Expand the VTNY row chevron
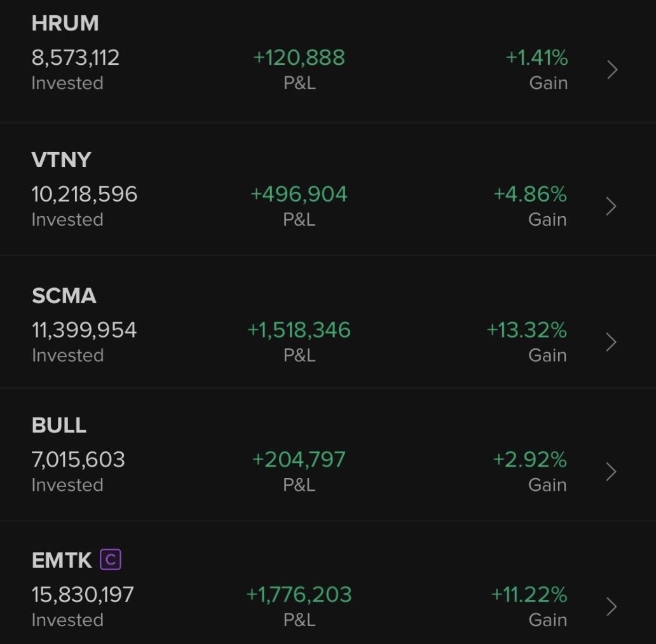The width and height of the screenshot is (656, 644). (612, 205)
